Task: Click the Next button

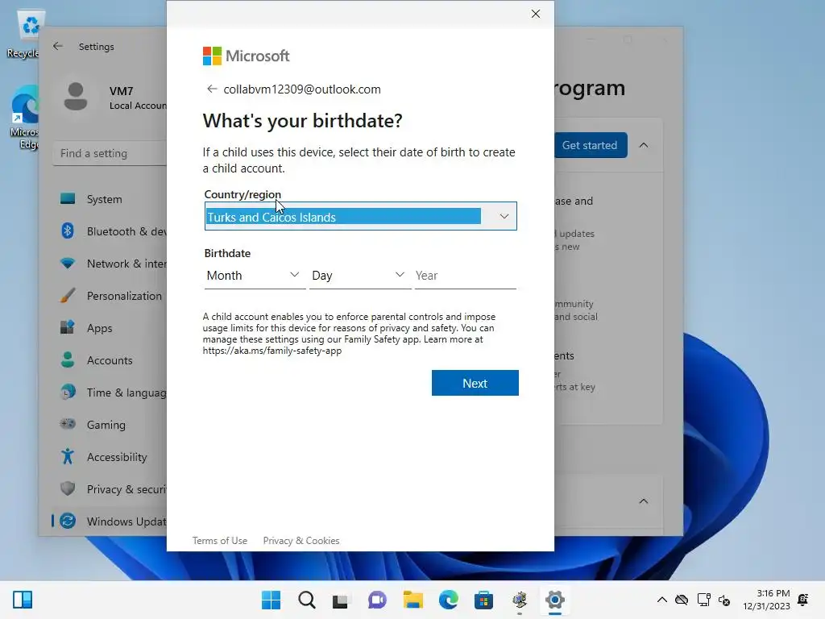Action: (475, 383)
